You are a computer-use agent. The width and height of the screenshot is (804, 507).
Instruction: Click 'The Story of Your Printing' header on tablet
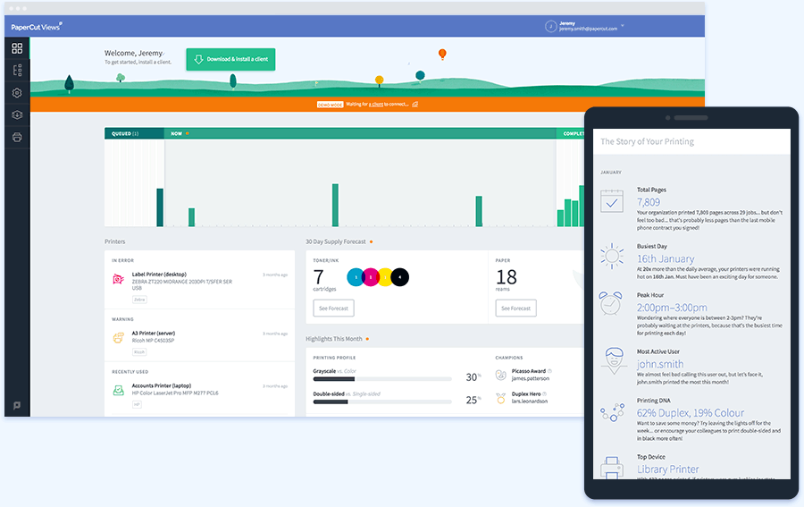tap(647, 141)
